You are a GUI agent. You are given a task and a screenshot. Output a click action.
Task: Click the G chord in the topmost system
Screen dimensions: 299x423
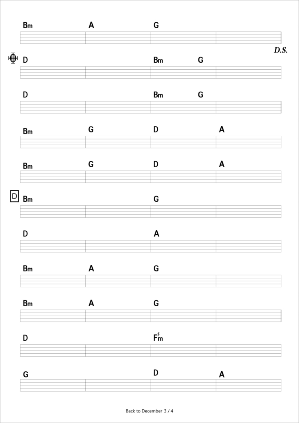pos(156,25)
